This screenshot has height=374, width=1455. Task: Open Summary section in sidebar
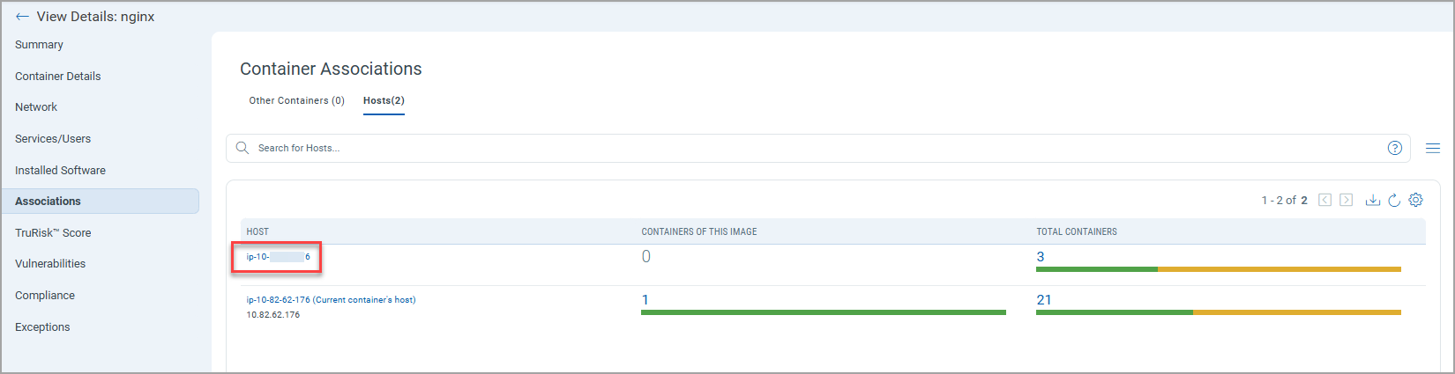pos(39,45)
